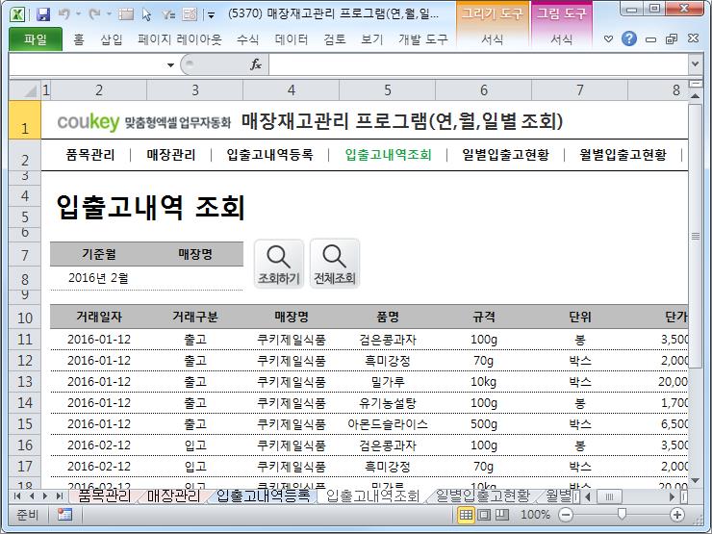Switch to Normal view in status bar

[x=466, y=515]
